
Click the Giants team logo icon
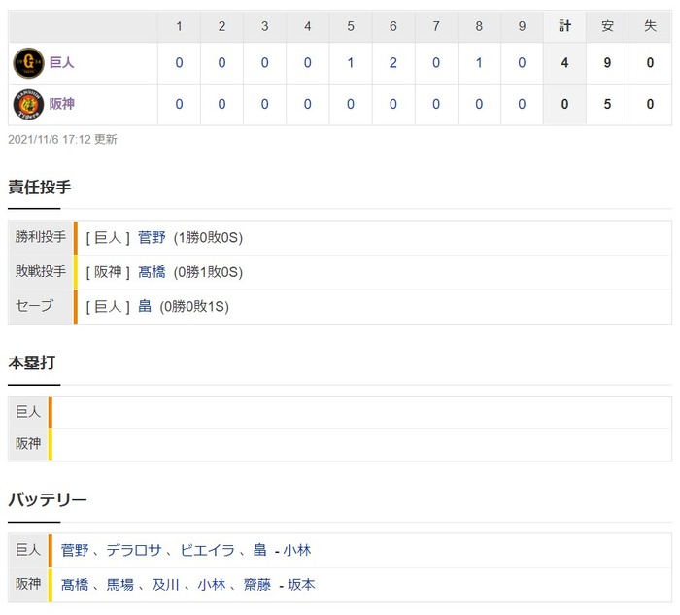click(28, 63)
